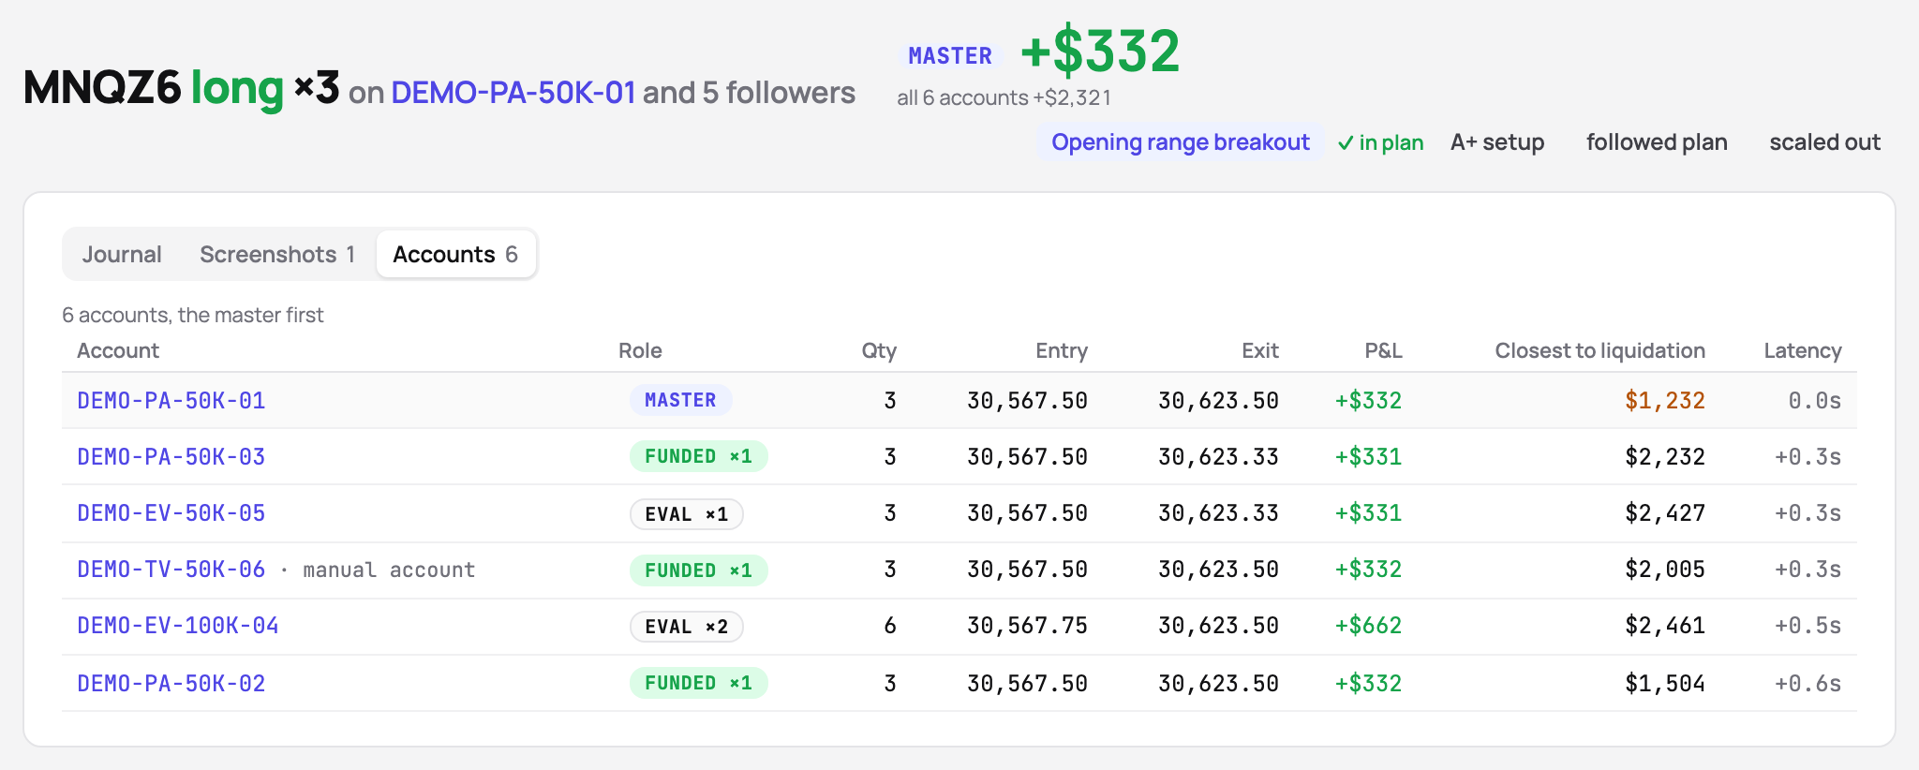Screen dimensions: 1919x770
Task: Select the Accounts tab
Action: pyautogui.click(x=455, y=254)
